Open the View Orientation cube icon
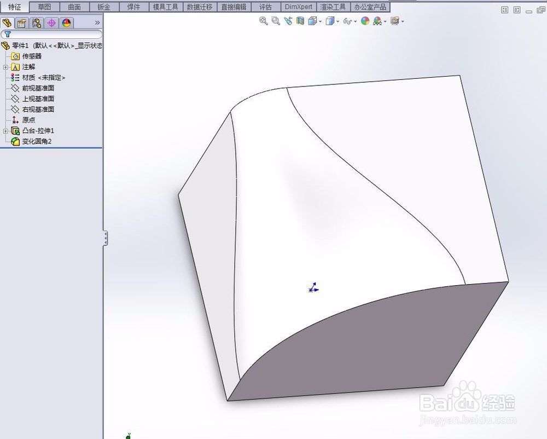The image size is (547, 439). pyautogui.click(x=312, y=21)
